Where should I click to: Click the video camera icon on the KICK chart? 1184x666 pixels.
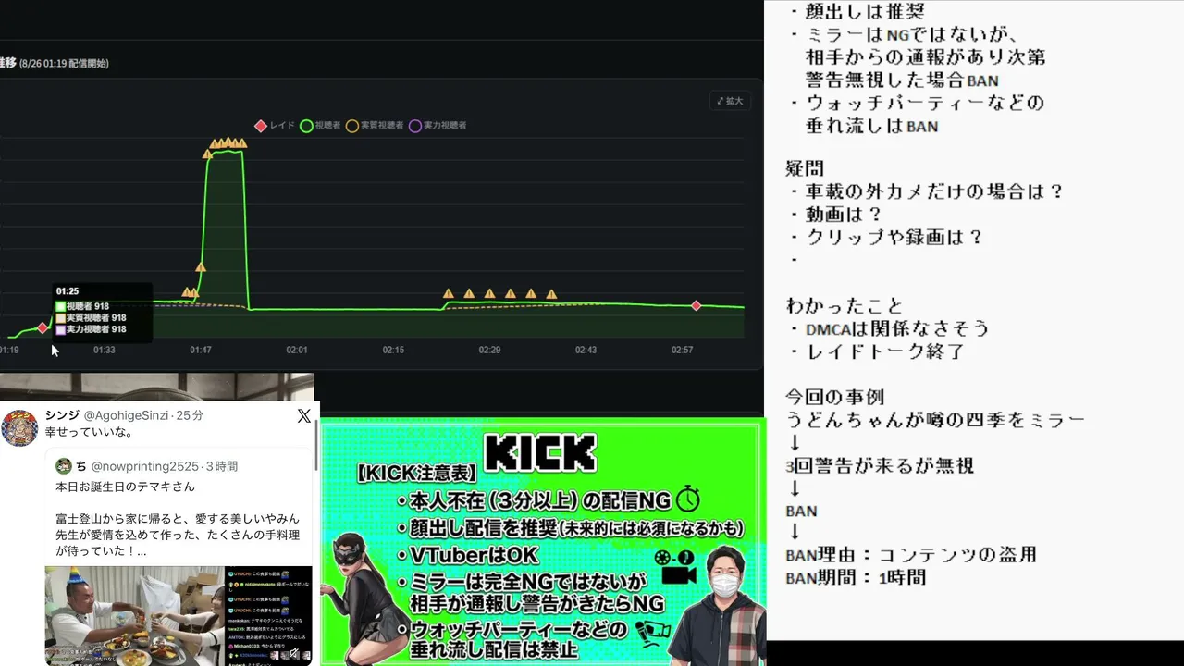[x=674, y=565]
